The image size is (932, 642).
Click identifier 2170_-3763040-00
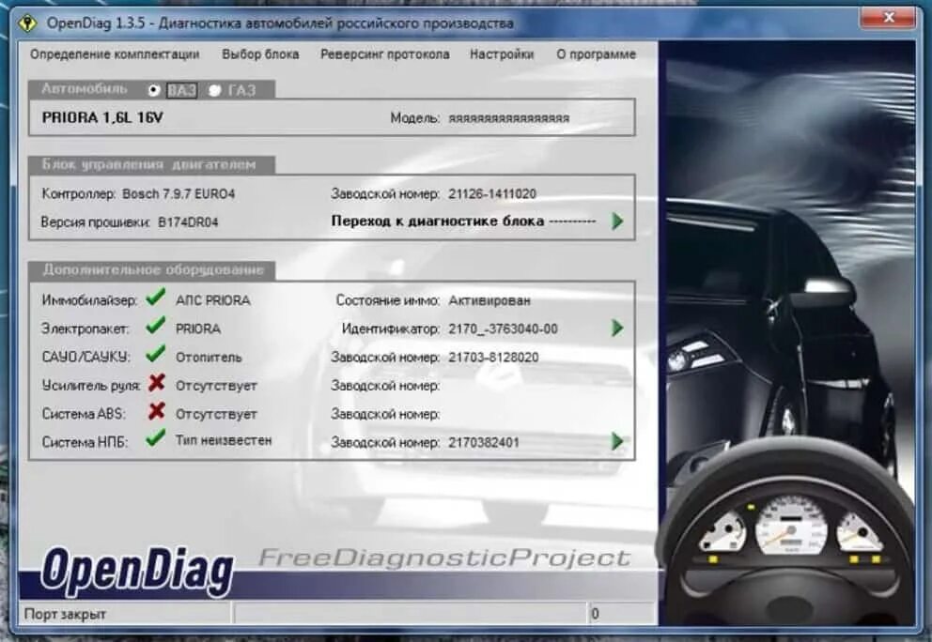pos(503,329)
